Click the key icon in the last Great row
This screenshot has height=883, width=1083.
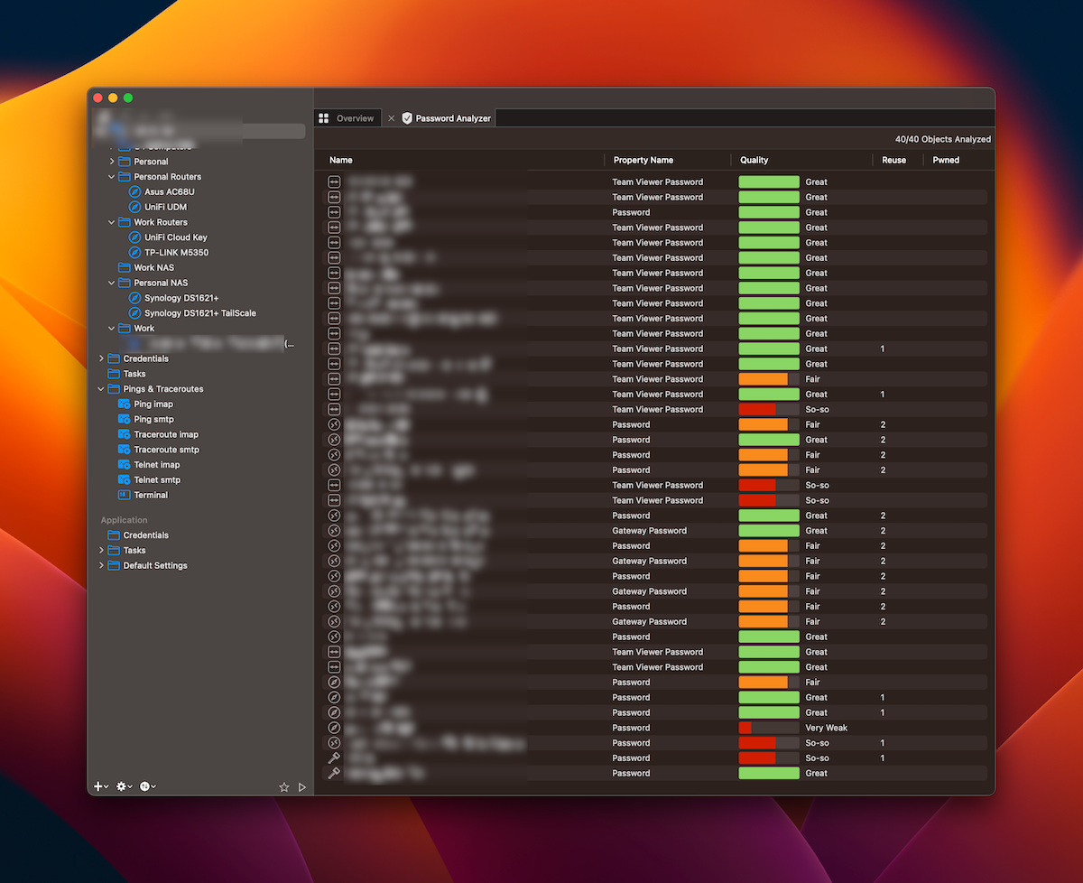pyautogui.click(x=334, y=773)
